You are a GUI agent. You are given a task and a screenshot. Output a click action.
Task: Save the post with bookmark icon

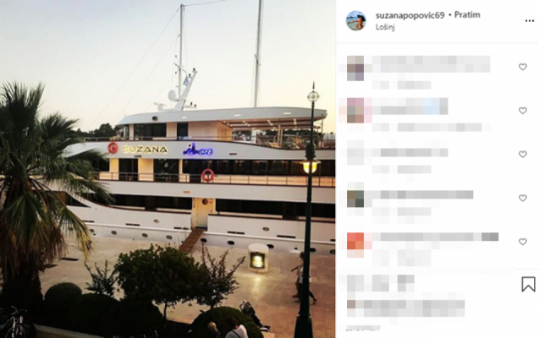[528, 285]
